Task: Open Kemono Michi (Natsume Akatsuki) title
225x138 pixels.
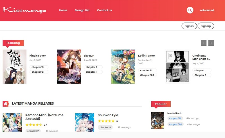Action: pyautogui.click(x=44, y=117)
